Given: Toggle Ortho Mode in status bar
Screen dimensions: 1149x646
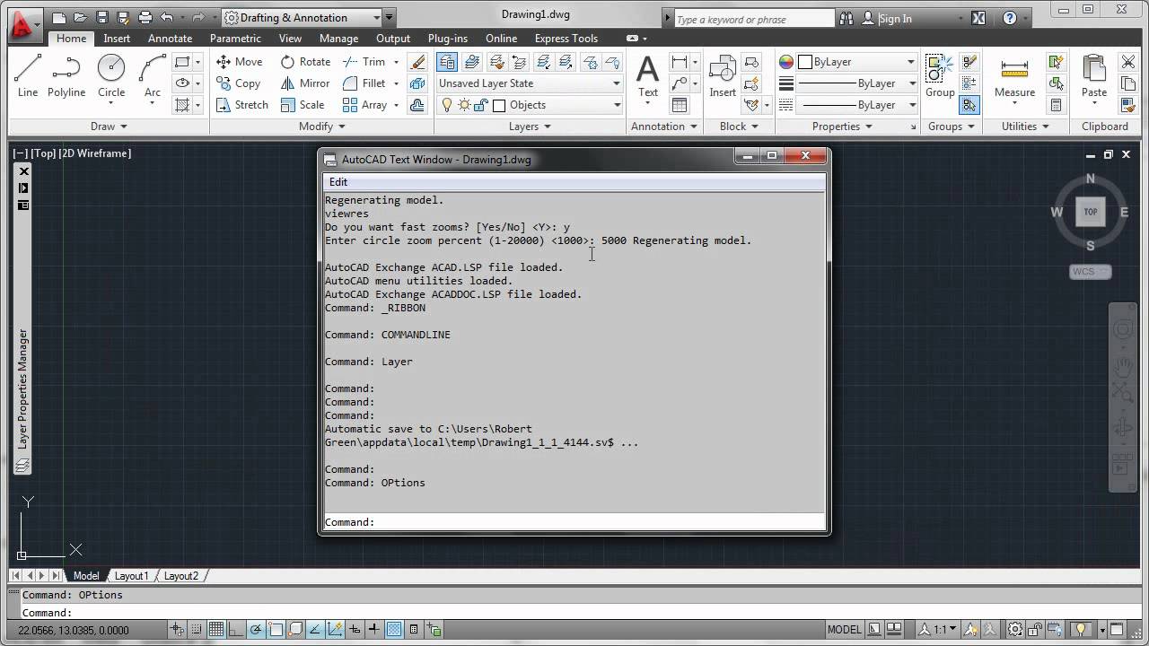Looking at the screenshot, I should (x=236, y=630).
